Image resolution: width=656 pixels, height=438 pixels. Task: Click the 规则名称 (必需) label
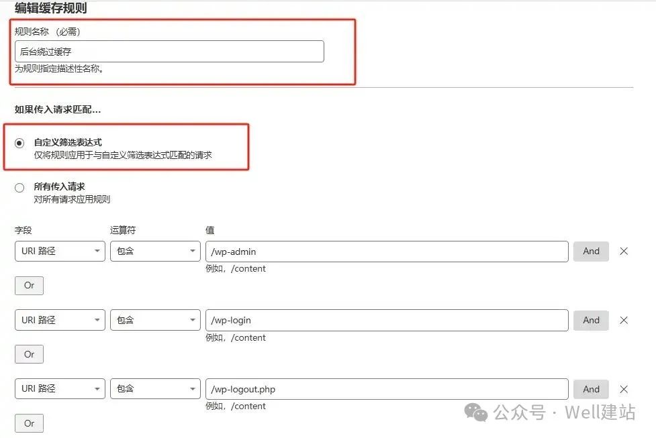pos(47,32)
